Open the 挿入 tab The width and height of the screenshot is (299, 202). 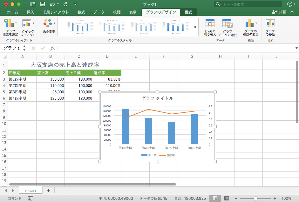coord(30,12)
